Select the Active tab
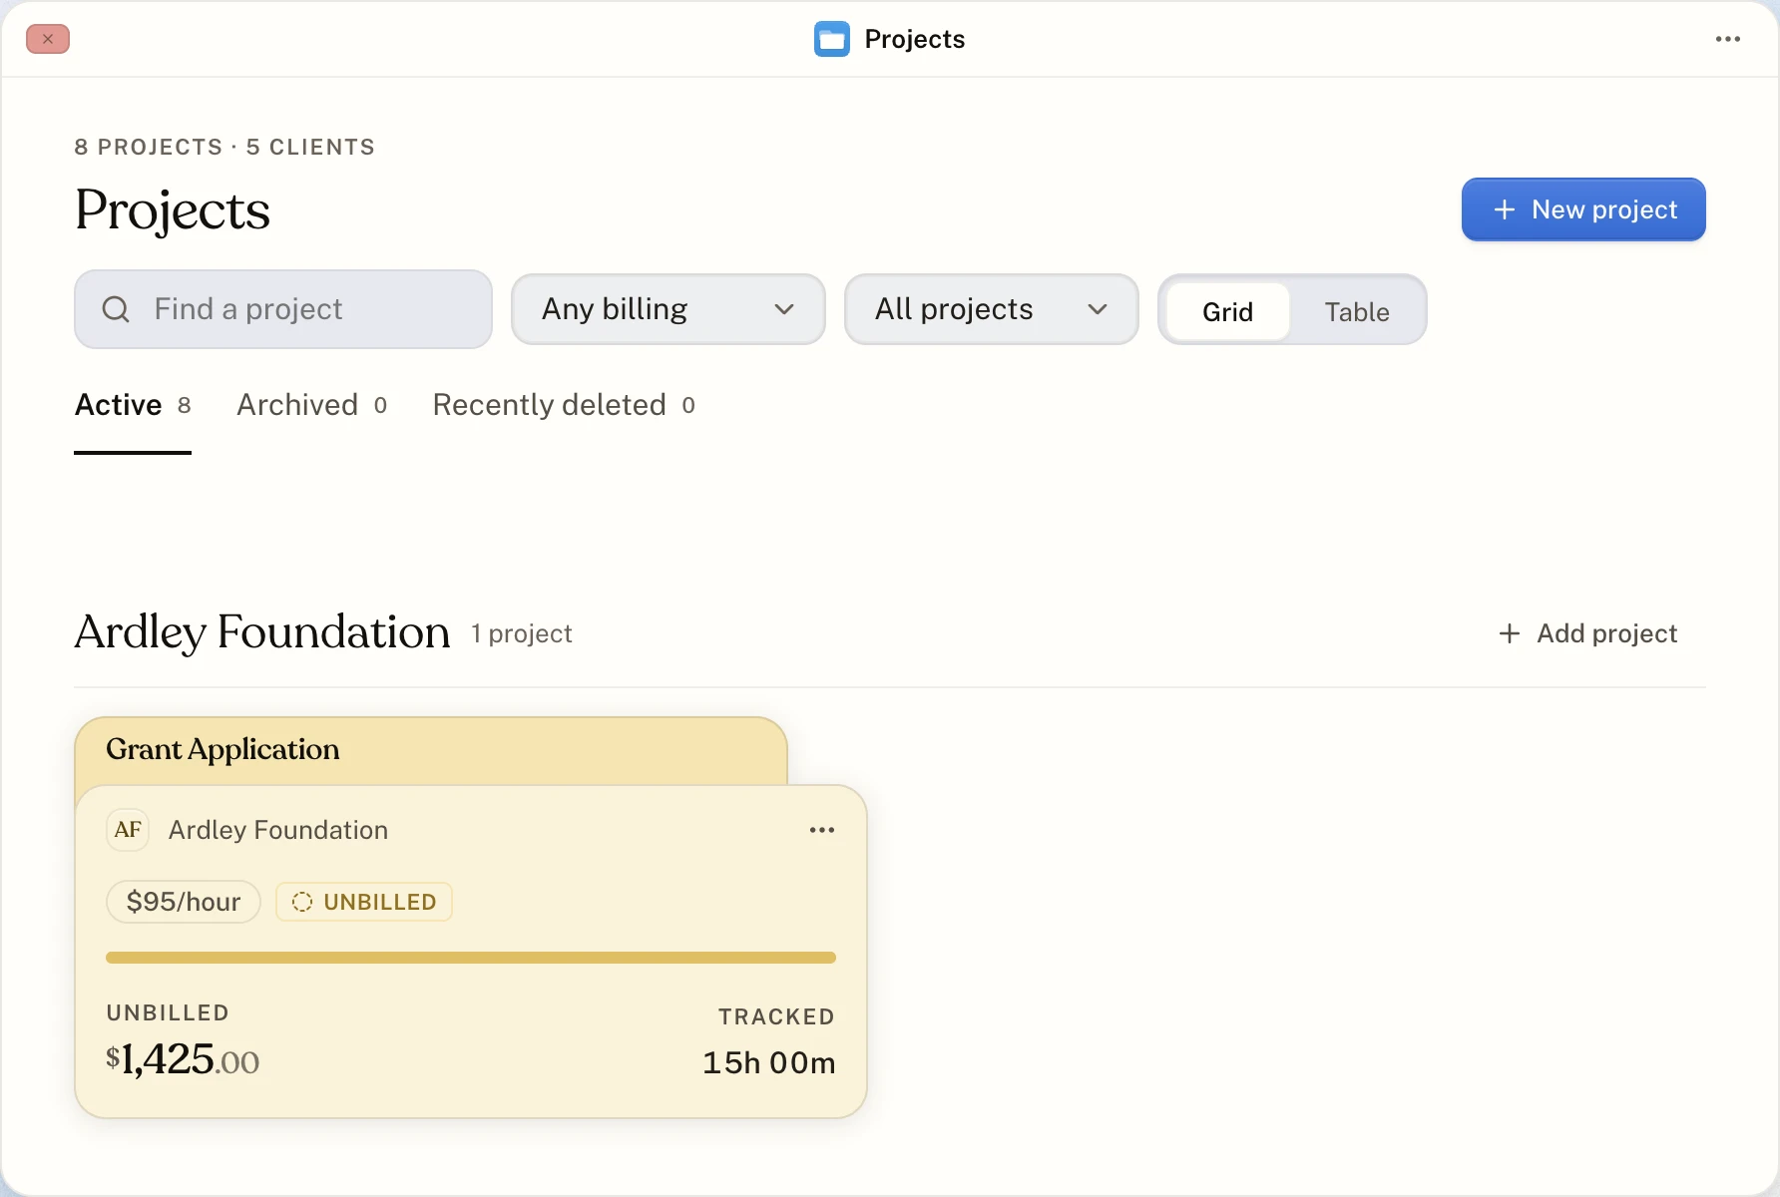 pyautogui.click(x=133, y=405)
